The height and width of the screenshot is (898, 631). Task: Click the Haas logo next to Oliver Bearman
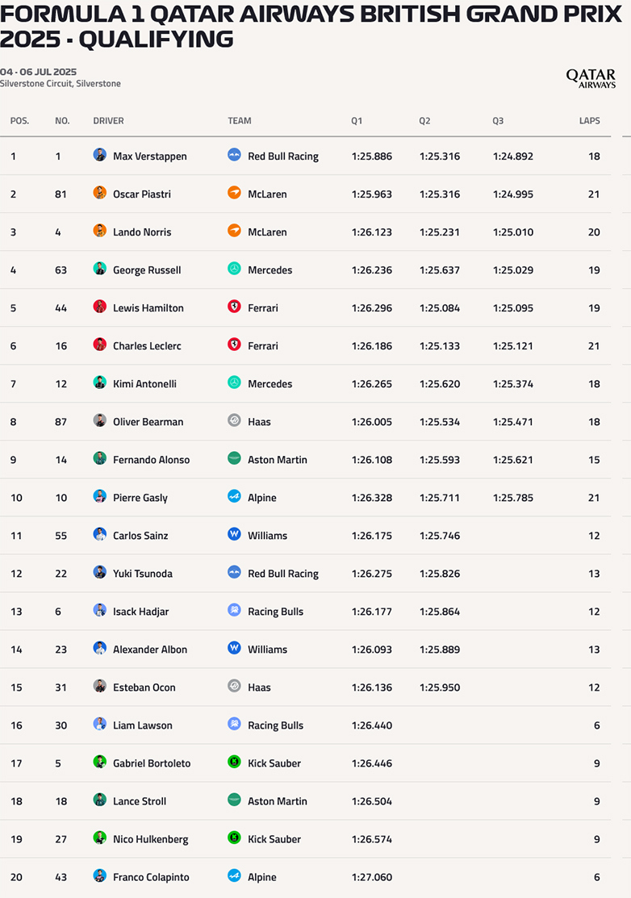coord(234,420)
